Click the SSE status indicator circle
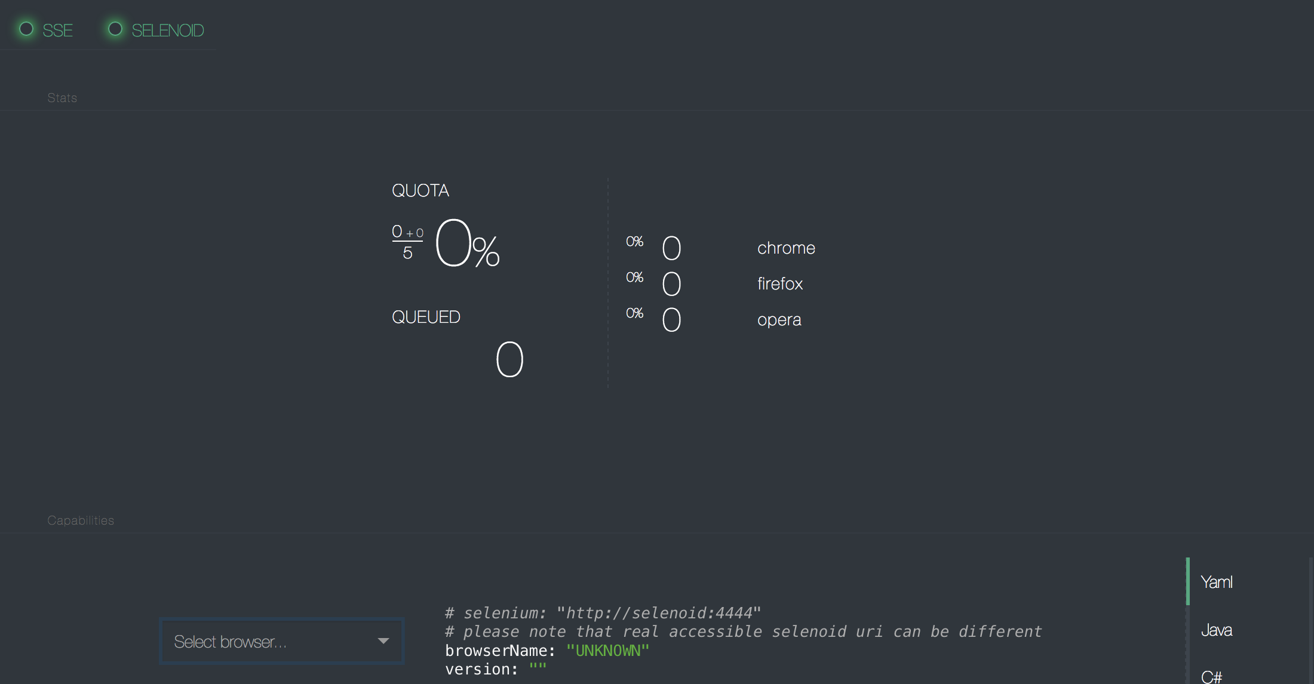Screen dimensions: 1314x684 (x=26, y=29)
